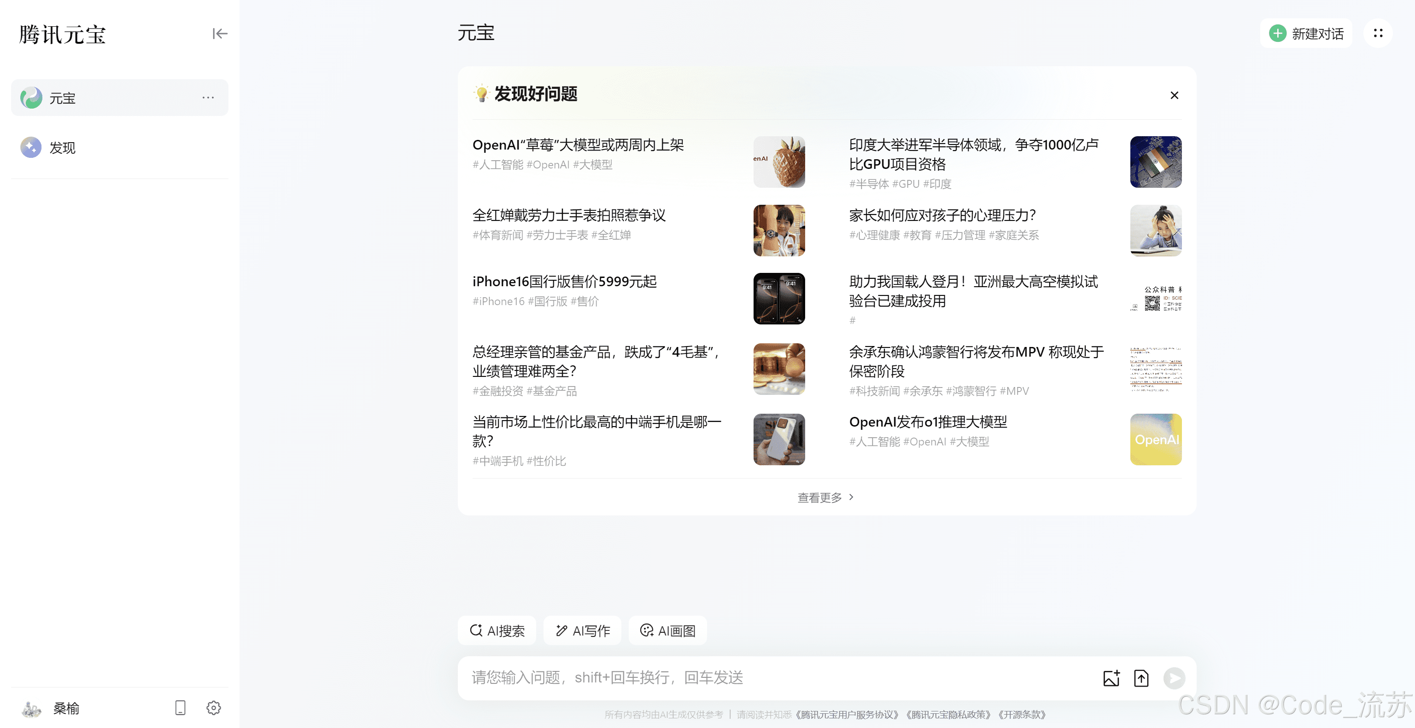
Task: Click the #心理健康 #教育 #压力管理 #家庭关系 tags
Action: 944,235
